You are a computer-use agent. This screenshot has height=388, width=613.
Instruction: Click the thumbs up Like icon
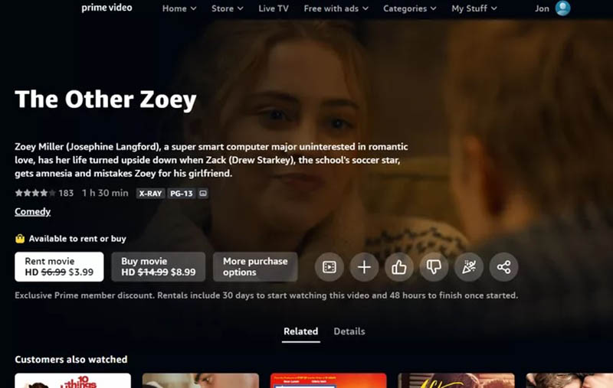(398, 267)
